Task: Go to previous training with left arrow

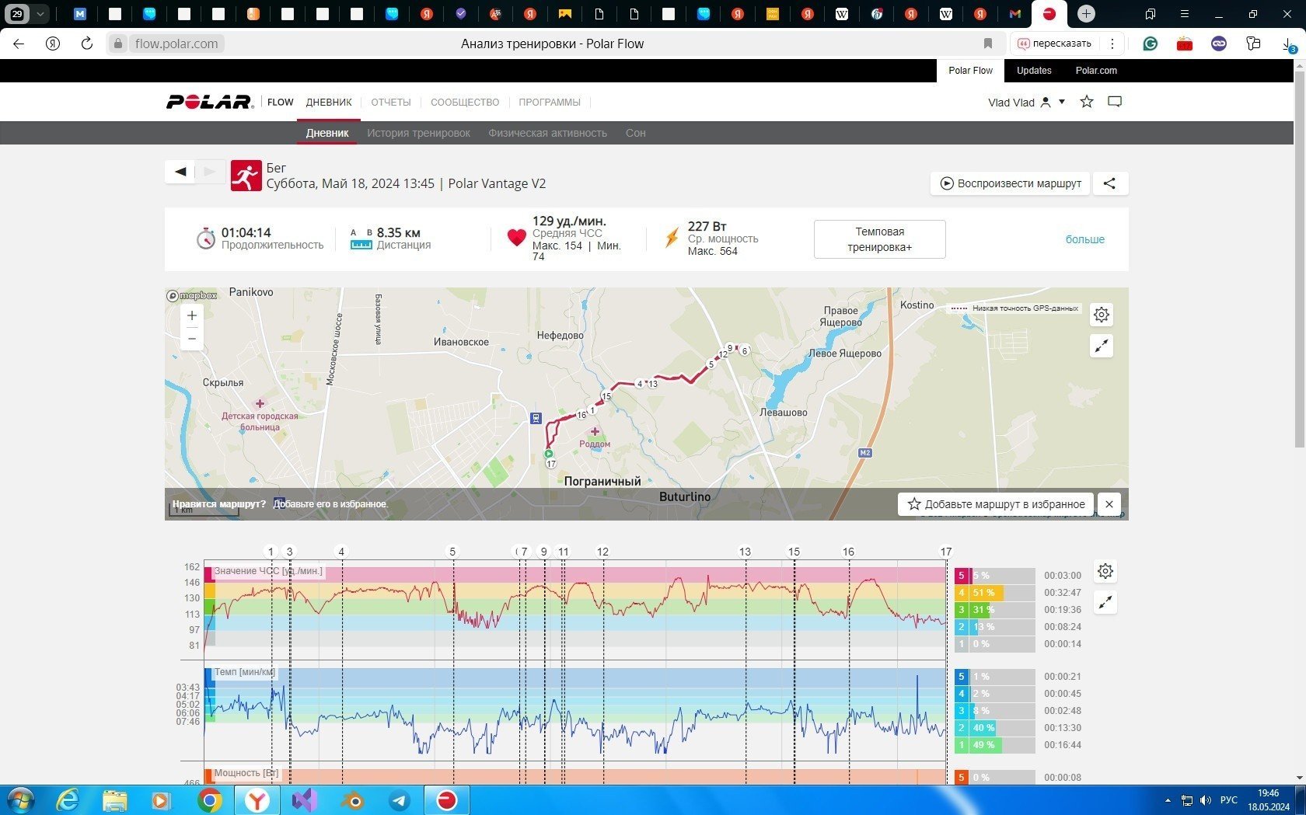Action: point(180,172)
